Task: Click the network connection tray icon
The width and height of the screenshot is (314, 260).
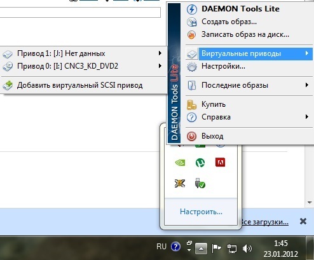Action: (x=232, y=249)
